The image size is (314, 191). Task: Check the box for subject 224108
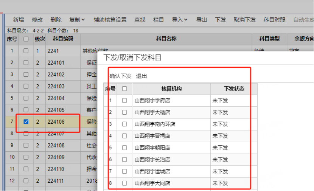[26, 145]
